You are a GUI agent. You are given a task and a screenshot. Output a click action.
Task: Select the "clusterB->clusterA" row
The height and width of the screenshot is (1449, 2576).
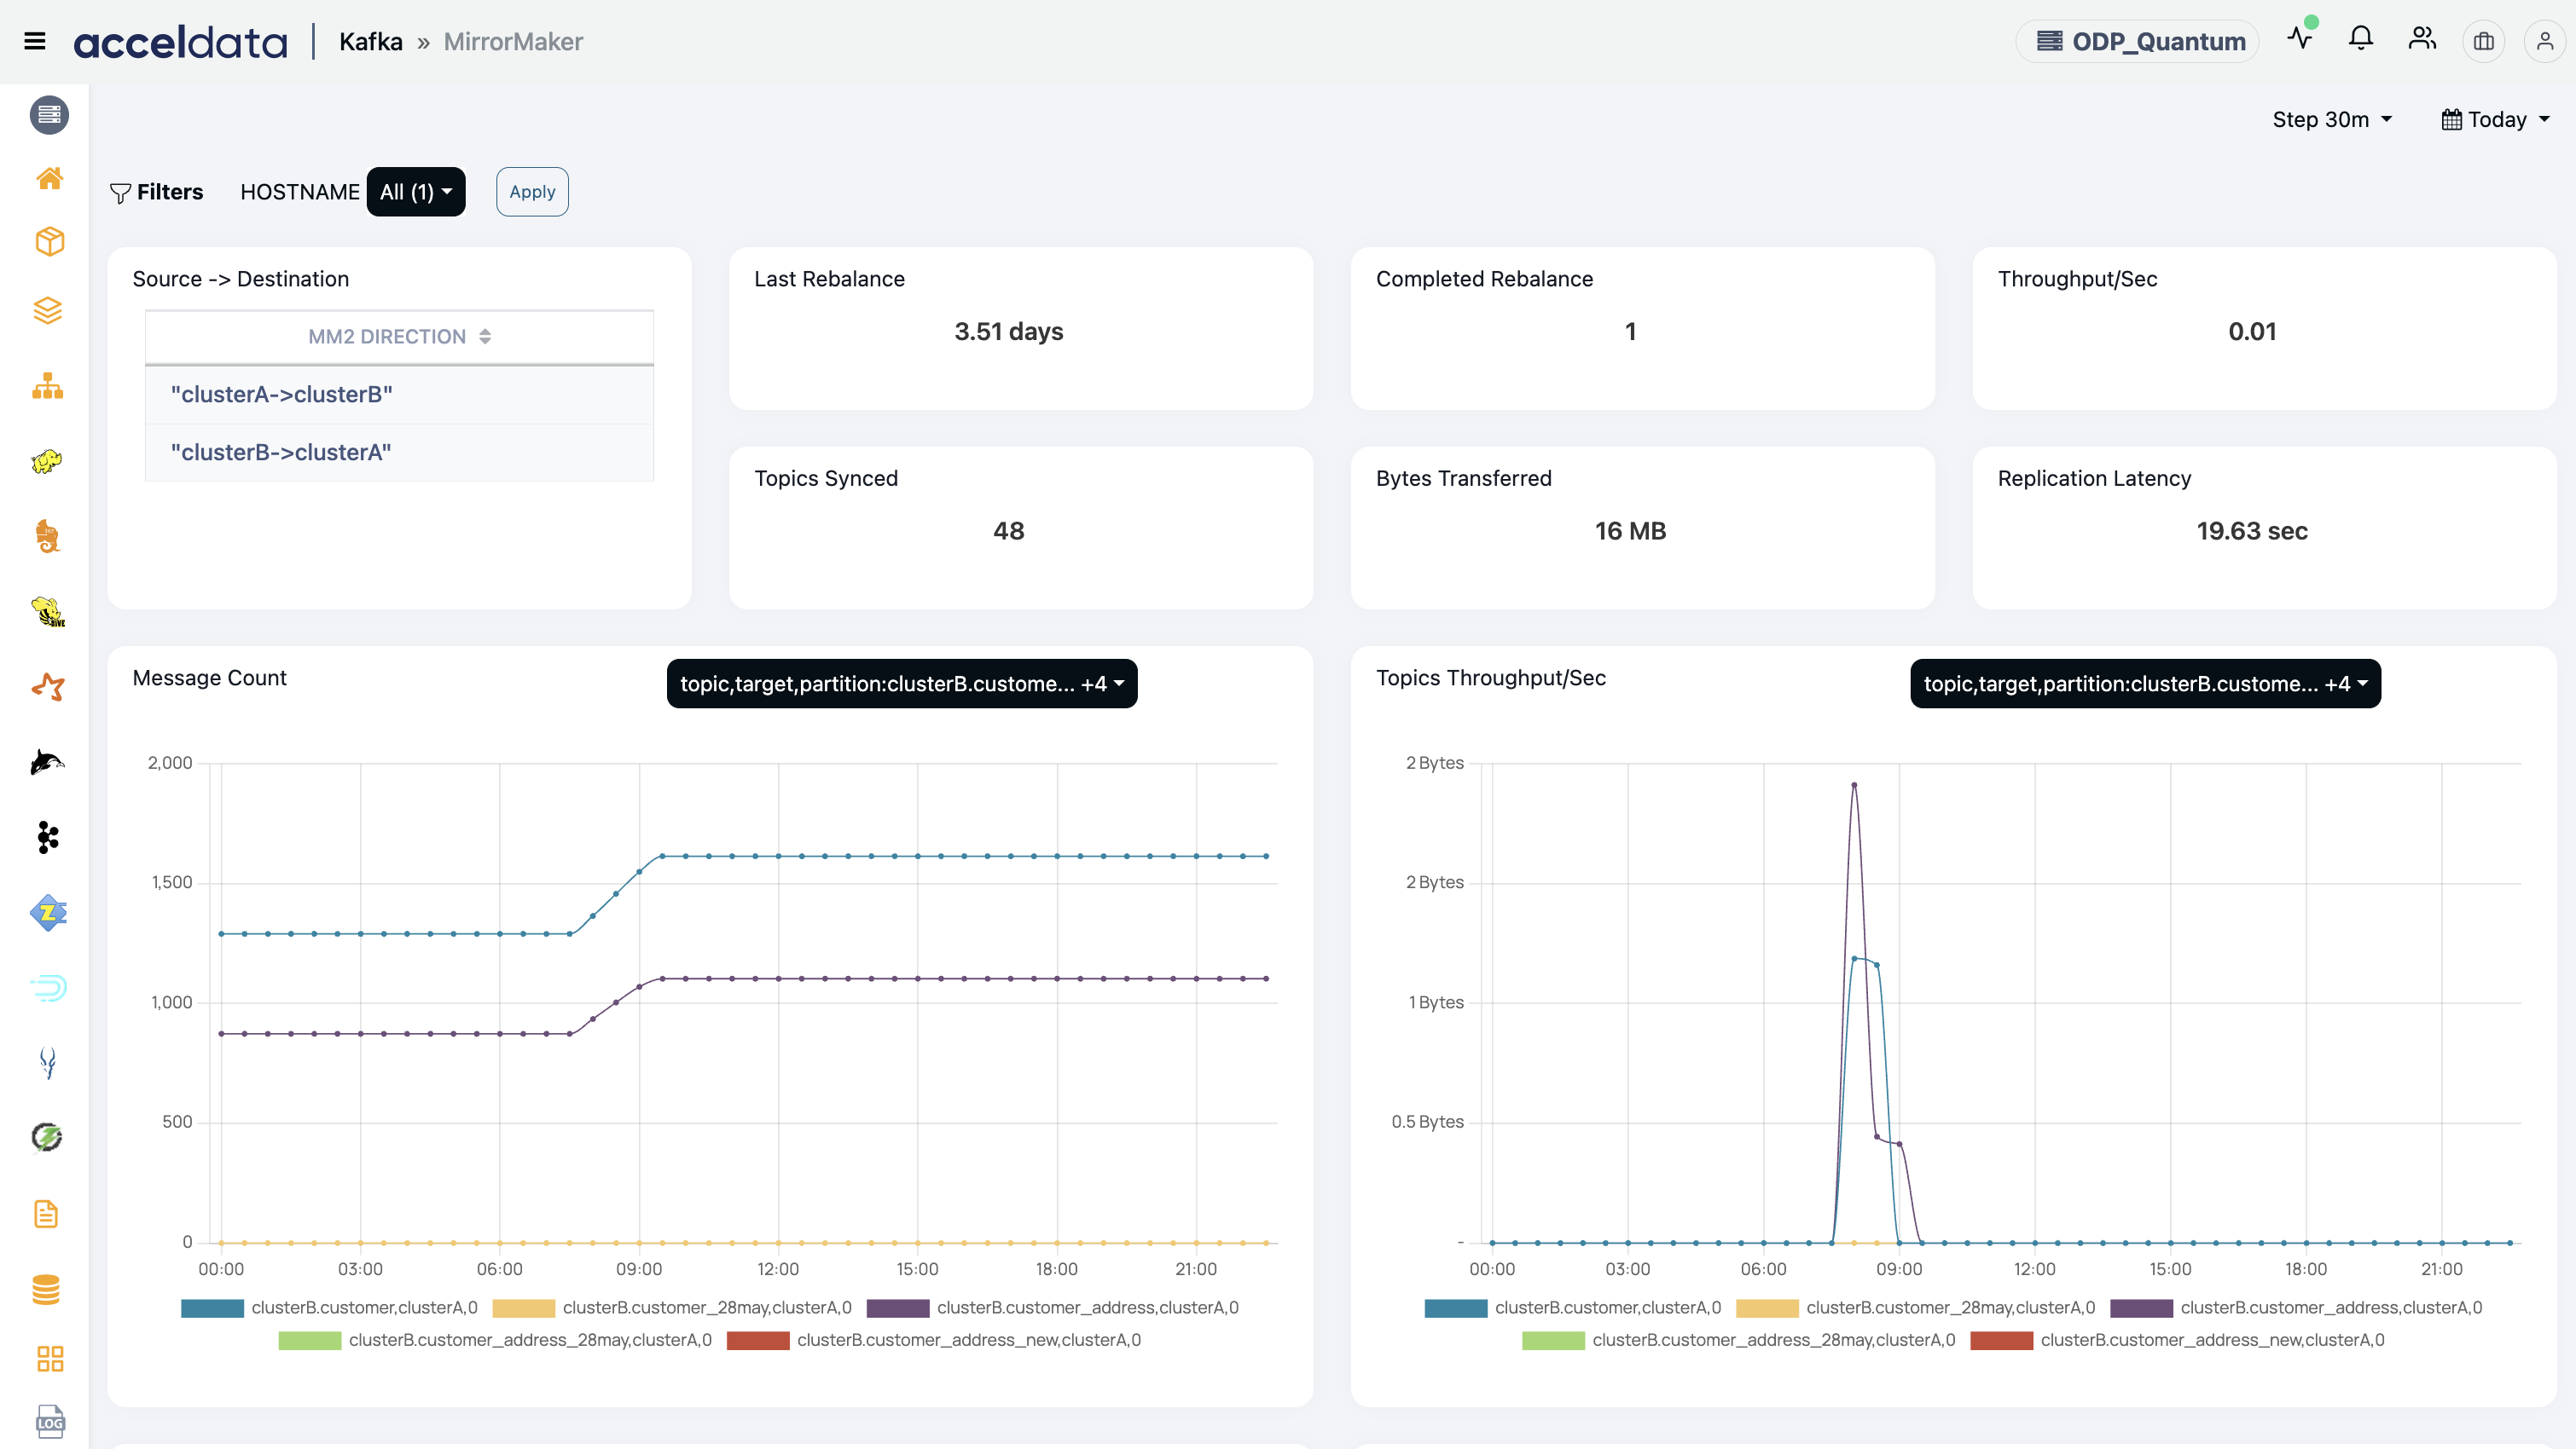click(399, 453)
